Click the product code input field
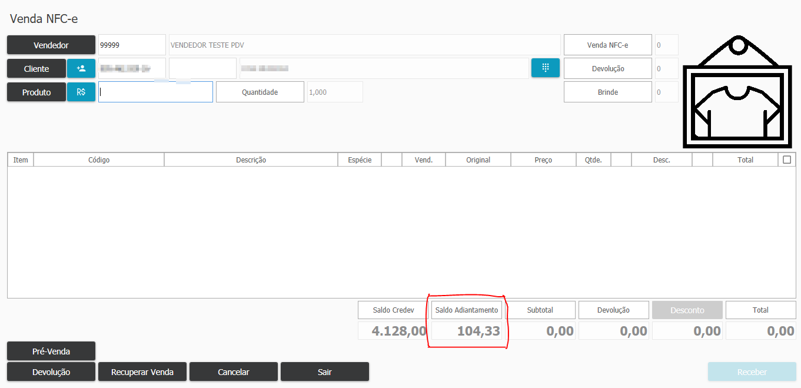This screenshot has height=388, width=801. coord(155,92)
